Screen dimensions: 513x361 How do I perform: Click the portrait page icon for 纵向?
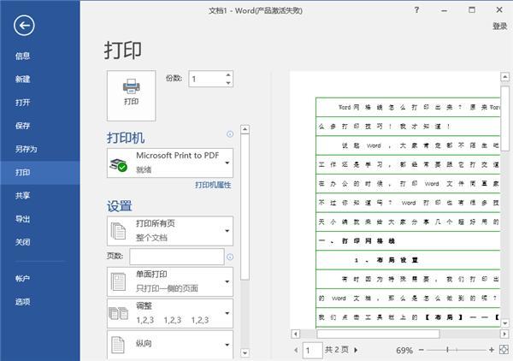(118, 345)
